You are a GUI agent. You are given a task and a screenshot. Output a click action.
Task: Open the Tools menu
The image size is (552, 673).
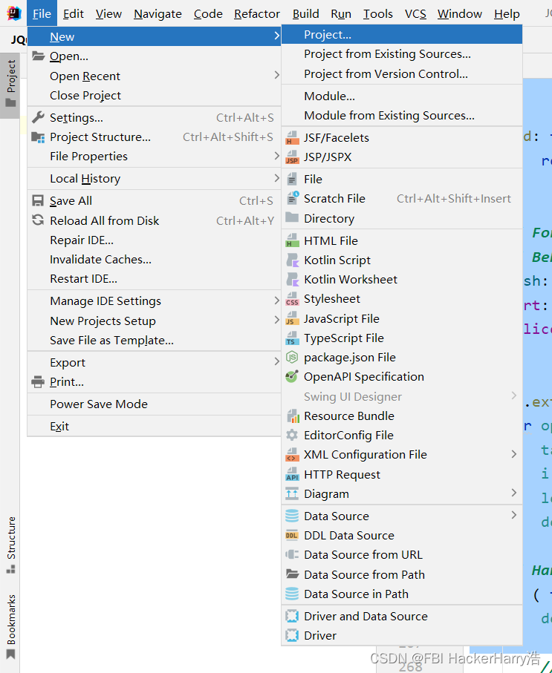click(x=378, y=14)
